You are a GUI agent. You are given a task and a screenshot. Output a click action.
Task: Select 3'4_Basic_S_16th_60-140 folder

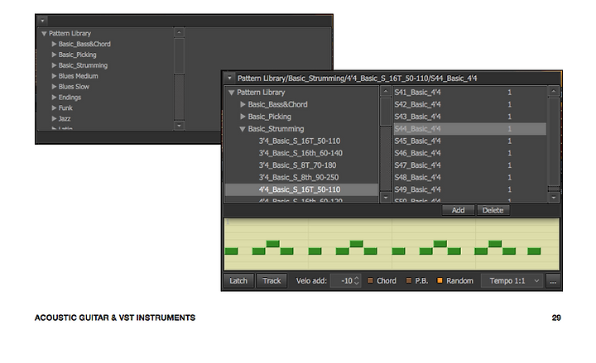coord(301,153)
